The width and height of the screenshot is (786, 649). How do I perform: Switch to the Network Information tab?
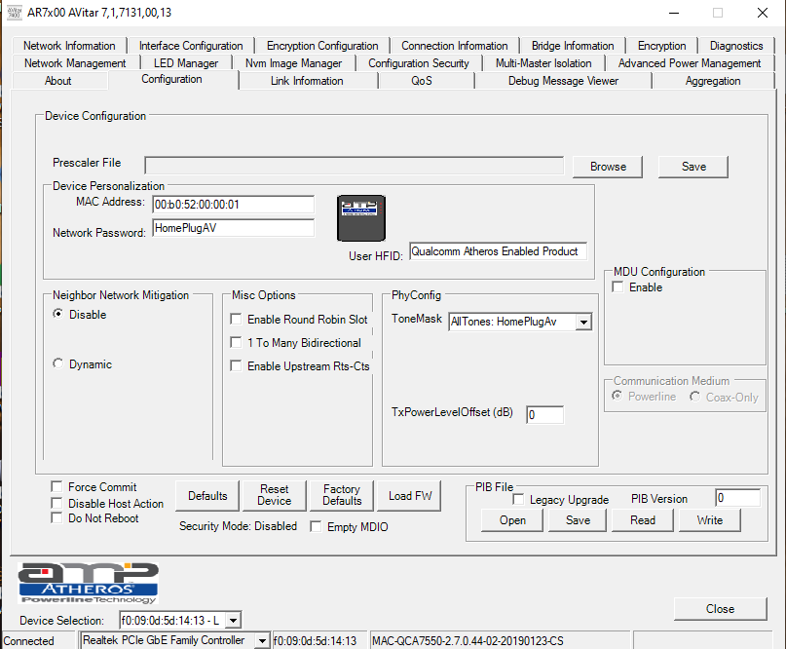click(69, 46)
